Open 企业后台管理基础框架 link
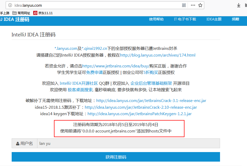The width and height of the screenshot is (247, 166). (151, 83)
